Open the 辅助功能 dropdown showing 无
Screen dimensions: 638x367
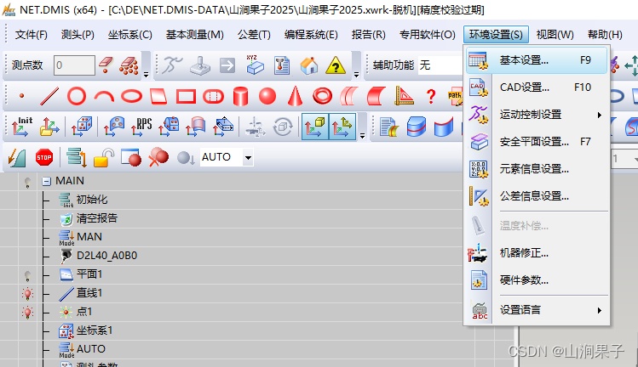(x=441, y=65)
